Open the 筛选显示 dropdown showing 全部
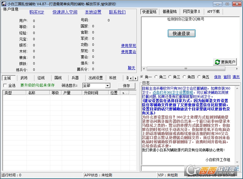This screenshot has height=179, width=243. [96, 85]
